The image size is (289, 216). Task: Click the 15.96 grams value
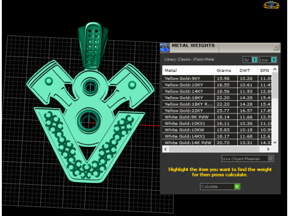click(x=223, y=79)
